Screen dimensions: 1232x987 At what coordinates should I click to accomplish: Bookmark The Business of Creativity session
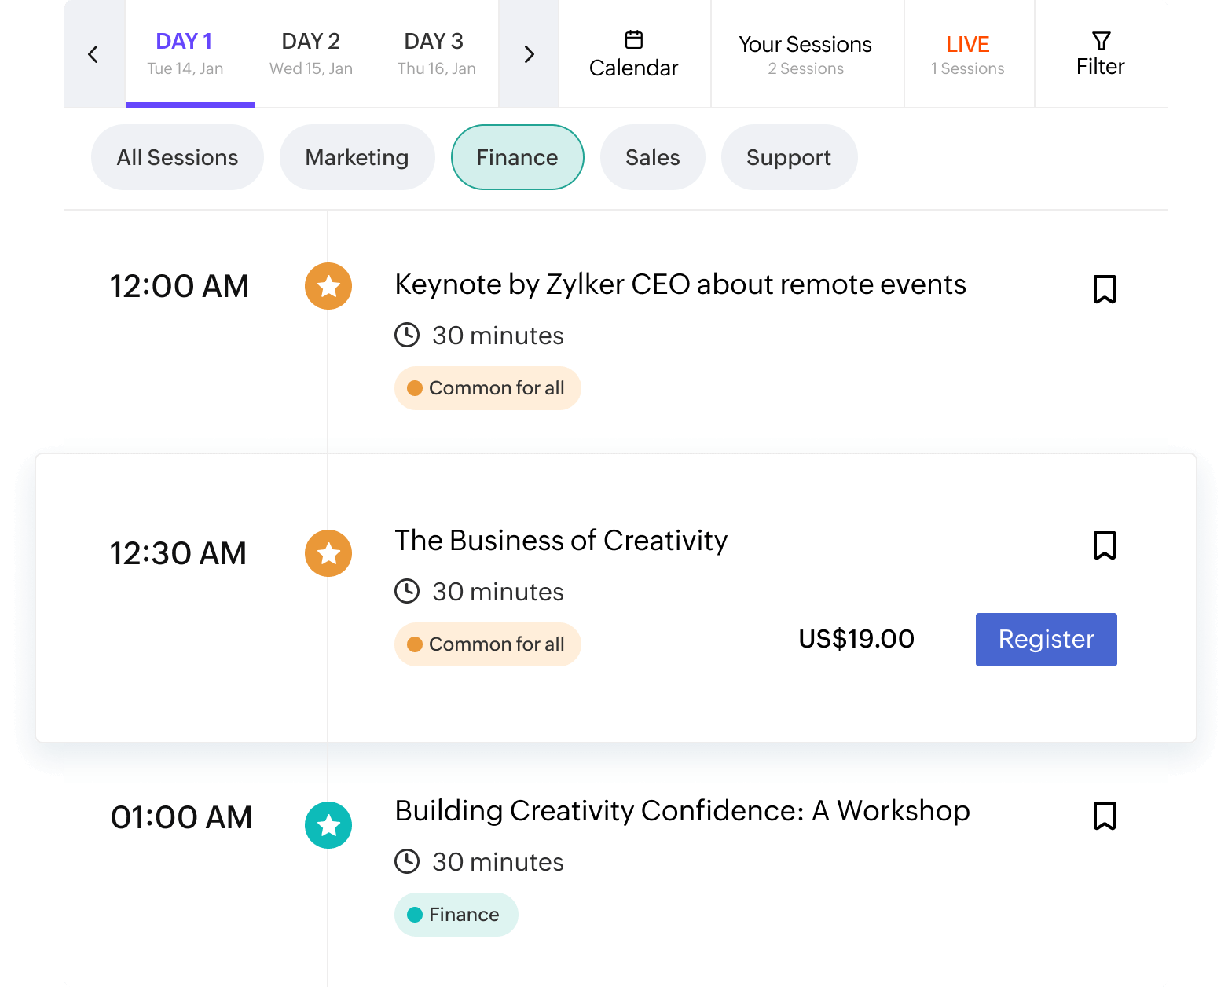[1104, 545]
